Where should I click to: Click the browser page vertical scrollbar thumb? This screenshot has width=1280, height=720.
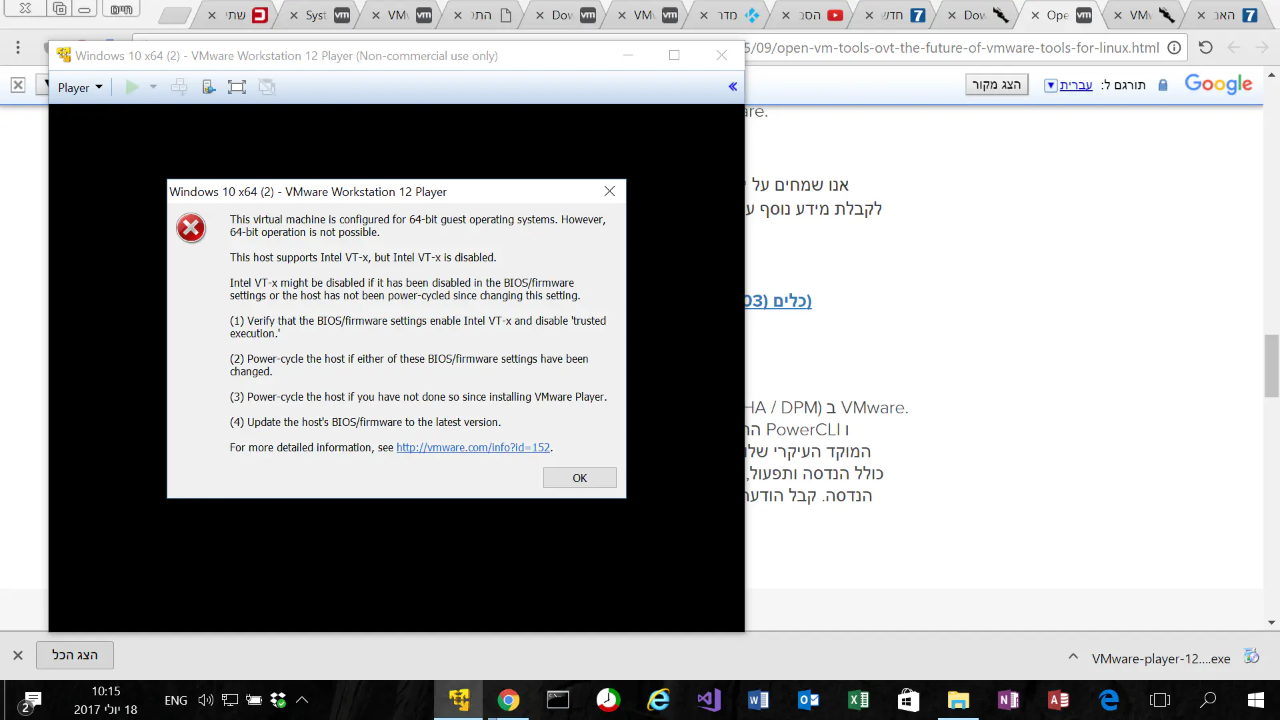1271,366
